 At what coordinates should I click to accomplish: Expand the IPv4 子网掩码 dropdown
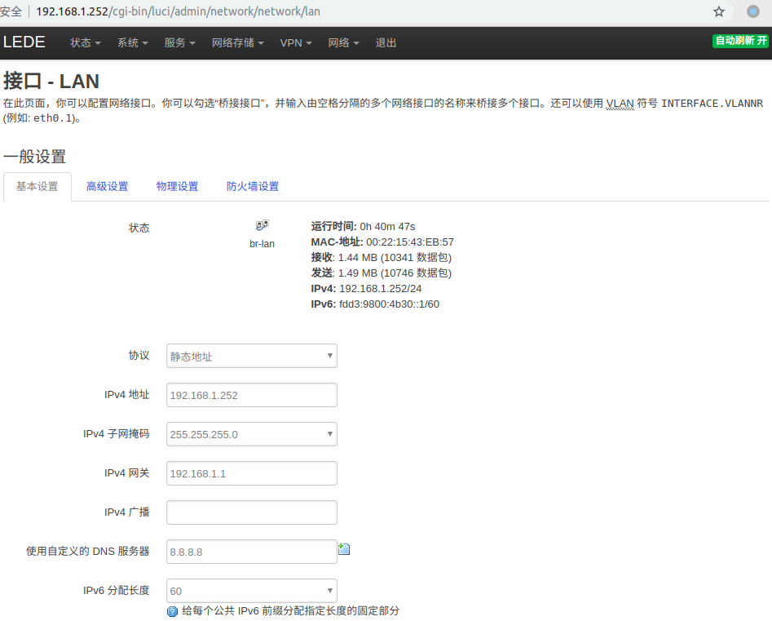[251, 434]
